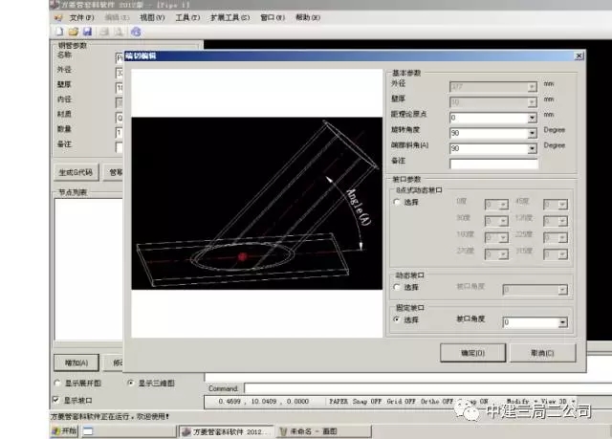Open the Windows 开始 start button
The width and height of the screenshot is (612, 439).
(x=63, y=431)
